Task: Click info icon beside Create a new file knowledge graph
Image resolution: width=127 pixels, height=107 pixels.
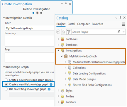Action: coord(51,85)
